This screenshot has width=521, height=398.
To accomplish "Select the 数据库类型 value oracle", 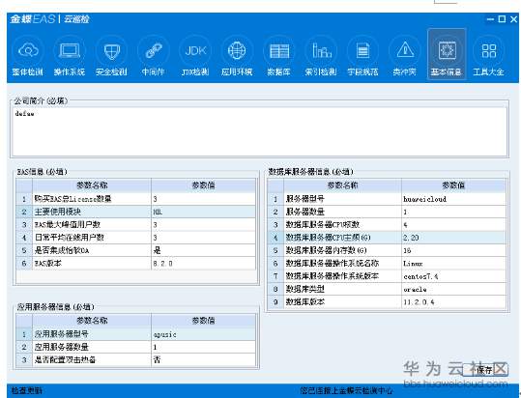I will pos(453,289).
